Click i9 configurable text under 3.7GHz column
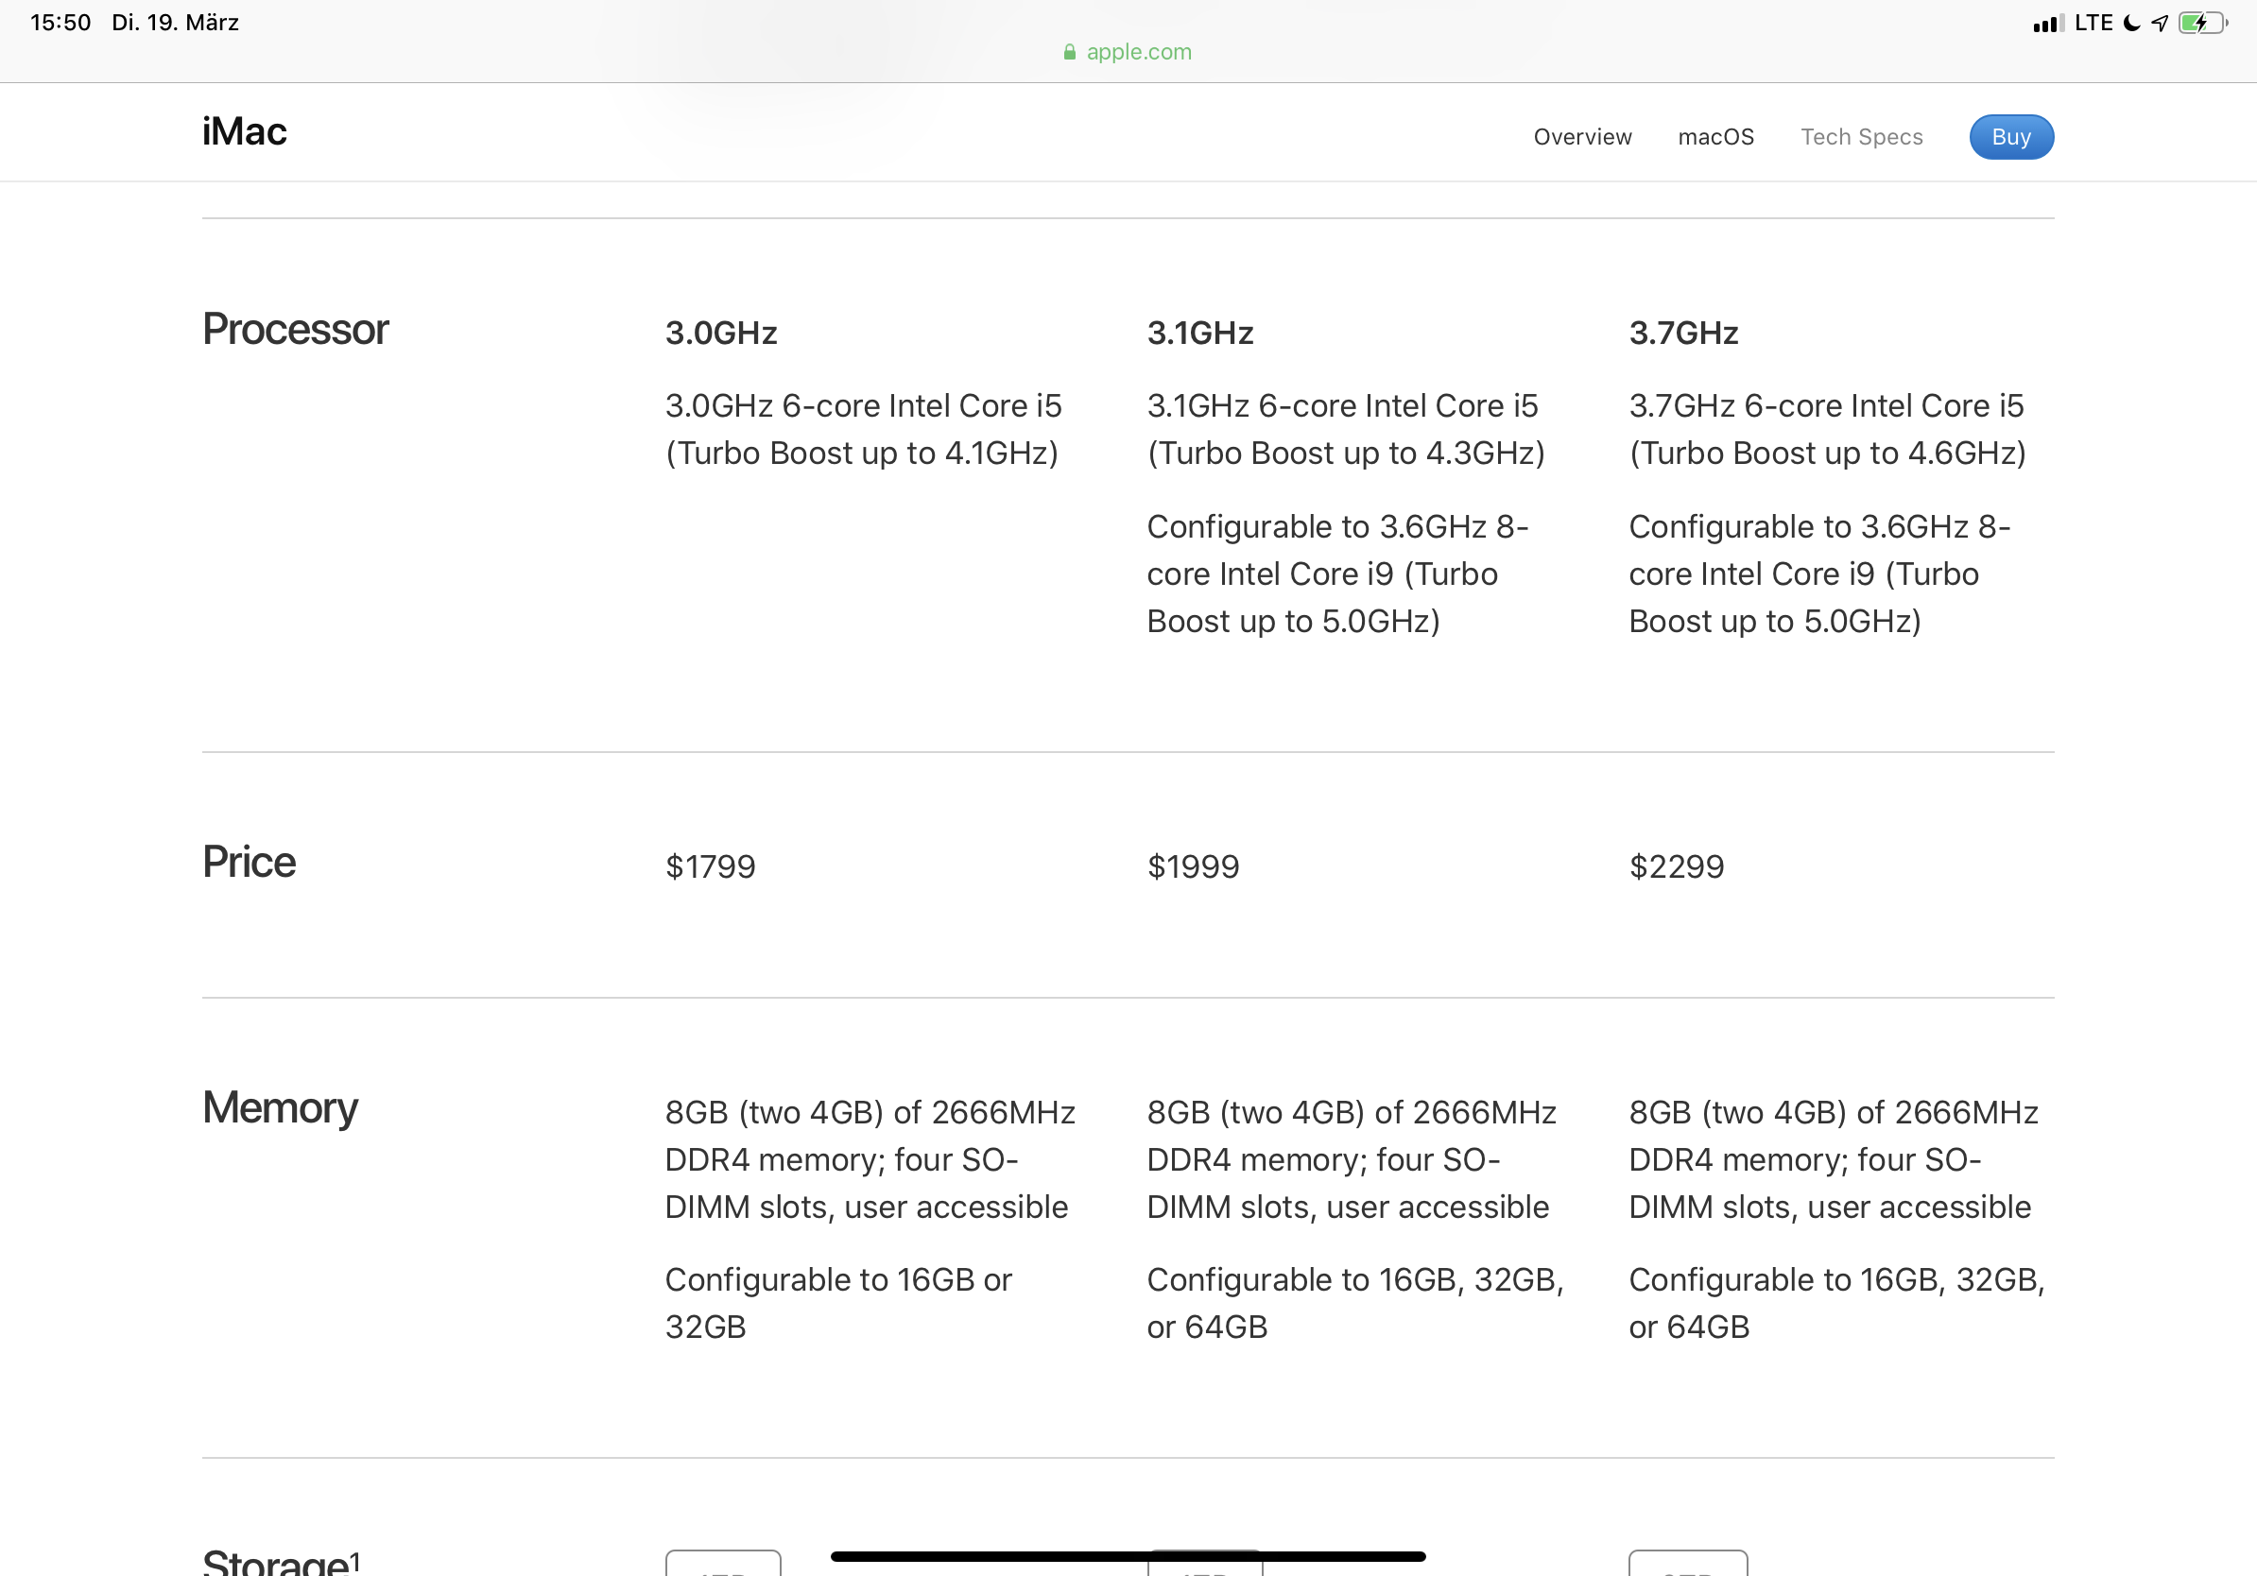 pyautogui.click(x=1819, y=574)
